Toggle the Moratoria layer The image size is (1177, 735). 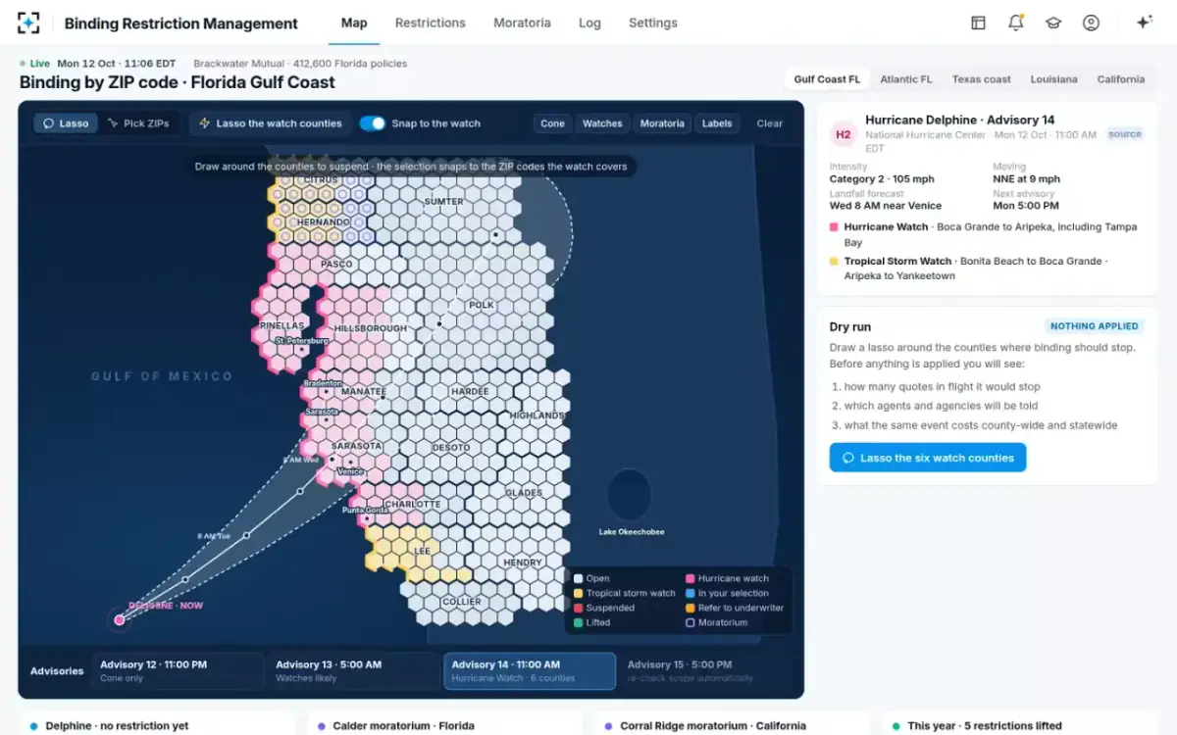(662, 123)
